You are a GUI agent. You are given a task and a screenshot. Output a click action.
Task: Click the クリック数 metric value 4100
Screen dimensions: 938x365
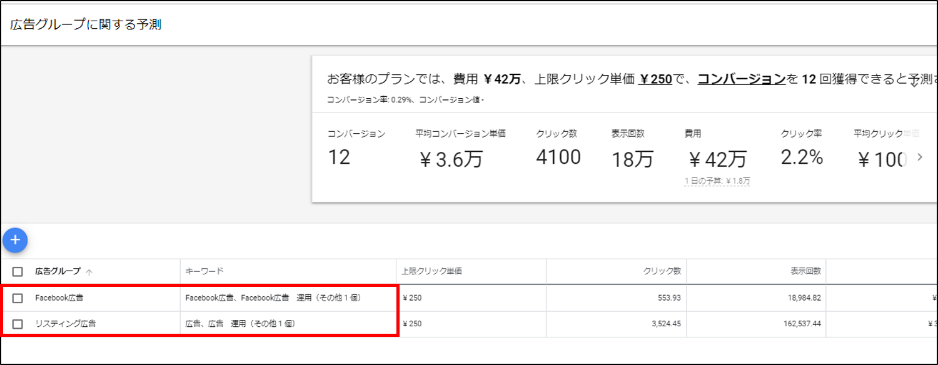[x=558, y=157]
